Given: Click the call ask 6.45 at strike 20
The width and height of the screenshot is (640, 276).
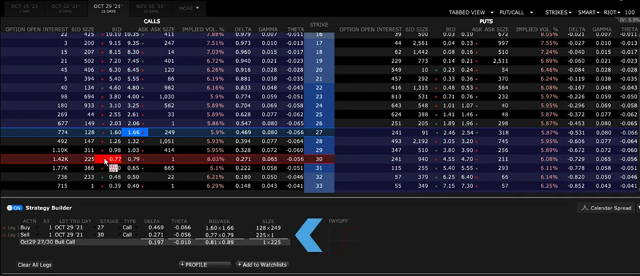Looking at the screenshot, I should click(134, 69).
